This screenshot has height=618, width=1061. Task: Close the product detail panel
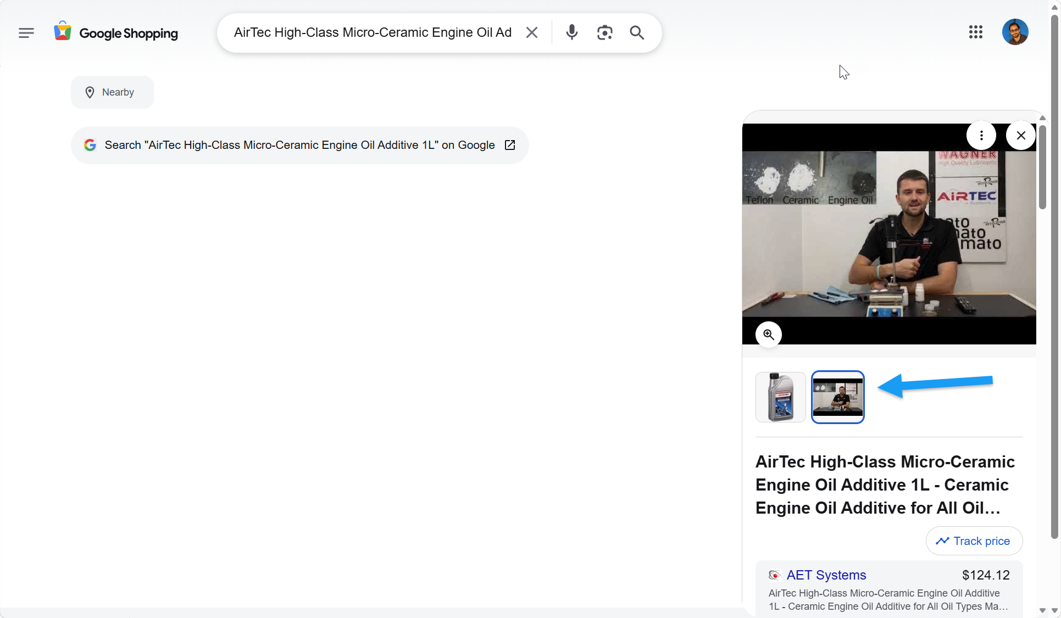point(1021,135)
